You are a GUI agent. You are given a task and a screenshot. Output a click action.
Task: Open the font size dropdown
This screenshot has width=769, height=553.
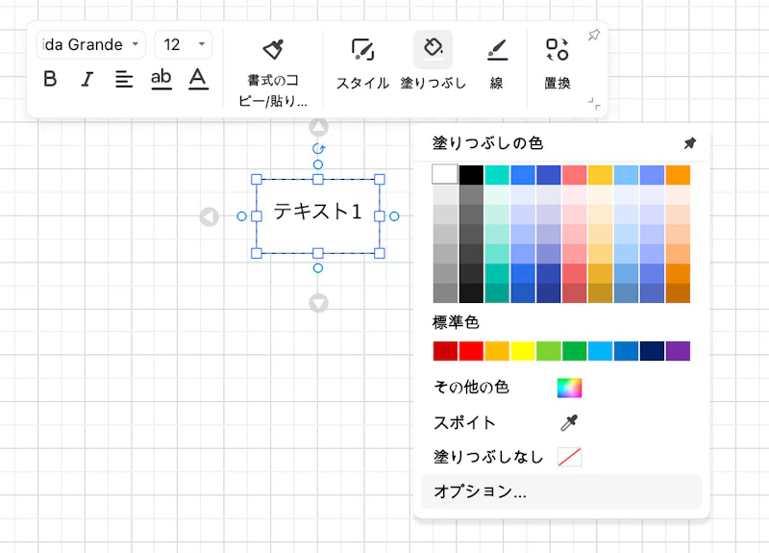pyautogui.click(x=202, y=45)
